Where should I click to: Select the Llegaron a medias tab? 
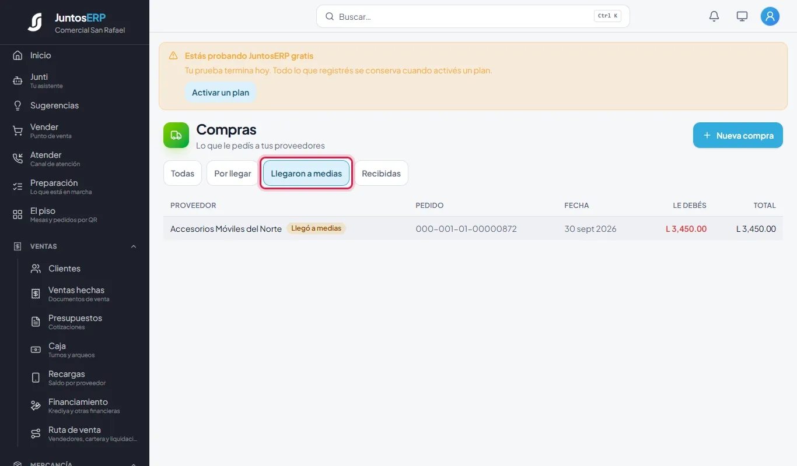[306, 173]
